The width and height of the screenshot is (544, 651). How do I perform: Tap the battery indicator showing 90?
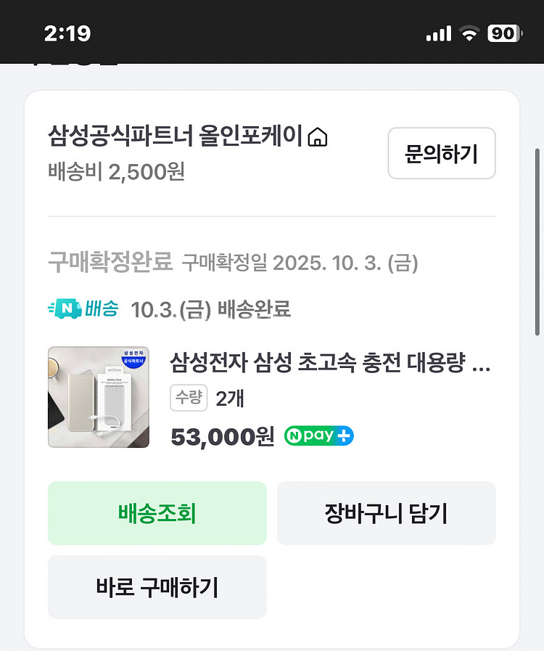pyautogui.click(x=503, y=33)
